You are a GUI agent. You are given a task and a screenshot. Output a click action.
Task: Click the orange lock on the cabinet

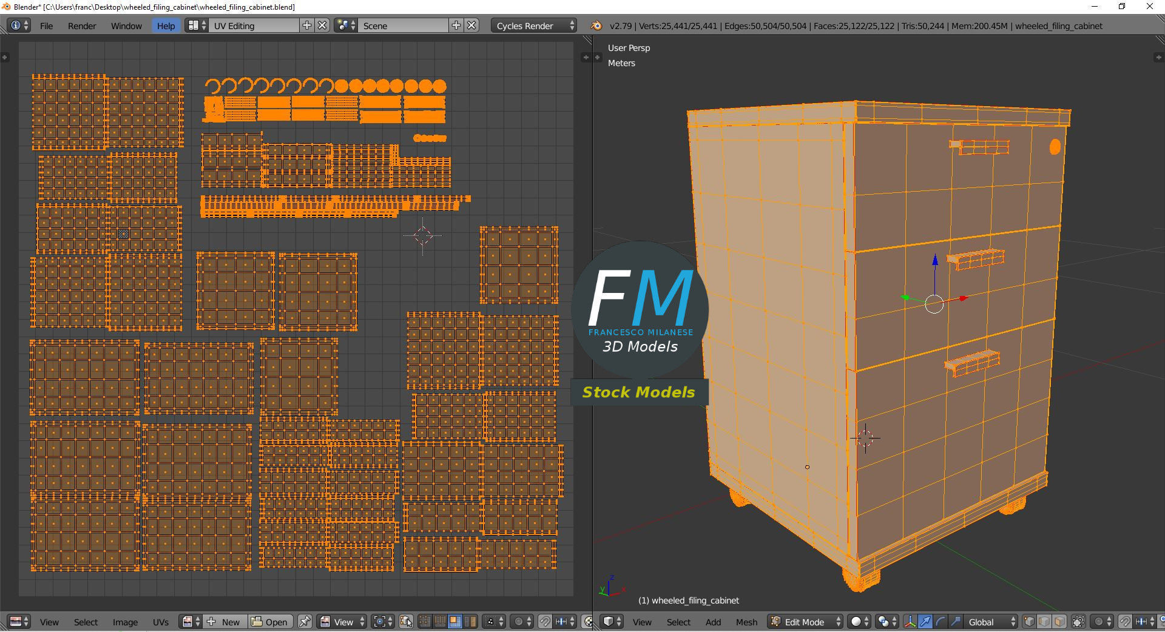[1055, 147]
